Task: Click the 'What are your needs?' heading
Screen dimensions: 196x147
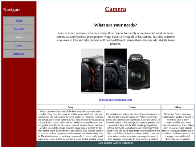Action: pos(115,25)
